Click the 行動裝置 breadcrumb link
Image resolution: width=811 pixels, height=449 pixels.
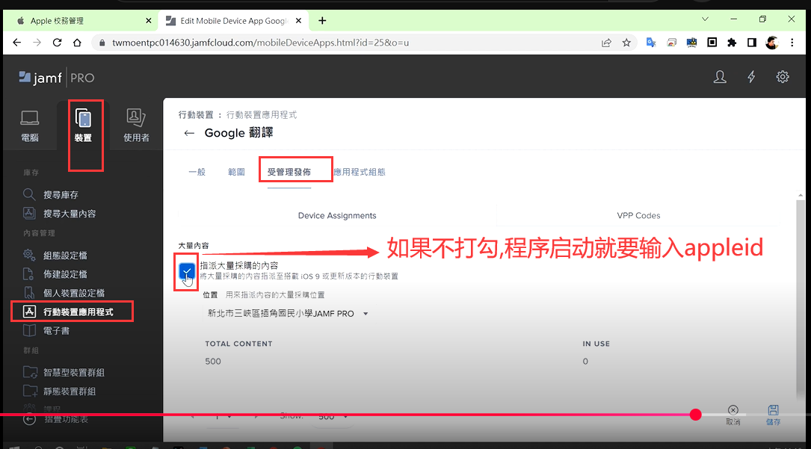[196, 115]
